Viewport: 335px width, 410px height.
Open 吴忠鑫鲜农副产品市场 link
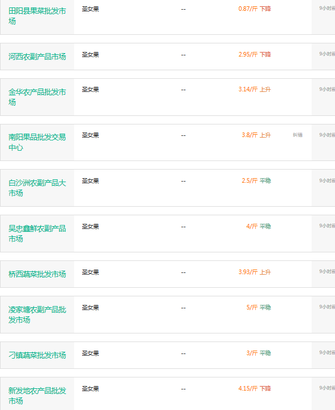click(x=37, y=234)
